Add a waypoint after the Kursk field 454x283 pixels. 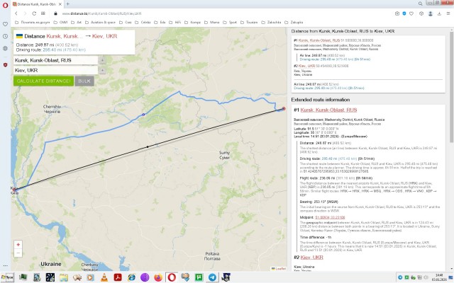(x=102, y=60)
